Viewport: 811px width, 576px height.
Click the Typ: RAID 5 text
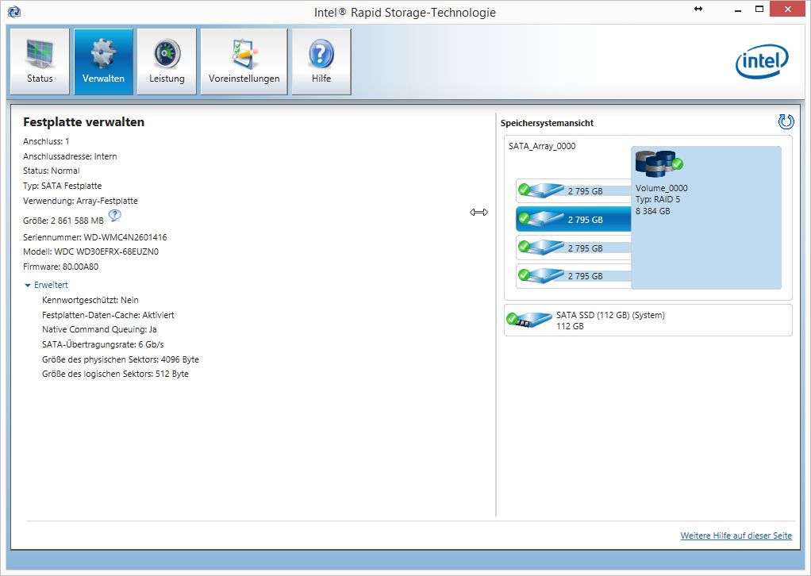click(658, 200)
